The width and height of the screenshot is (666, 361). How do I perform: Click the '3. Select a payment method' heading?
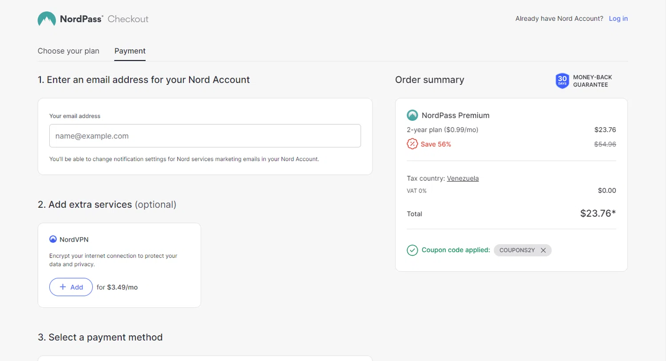pyautogui.click(x=100, y=337)
